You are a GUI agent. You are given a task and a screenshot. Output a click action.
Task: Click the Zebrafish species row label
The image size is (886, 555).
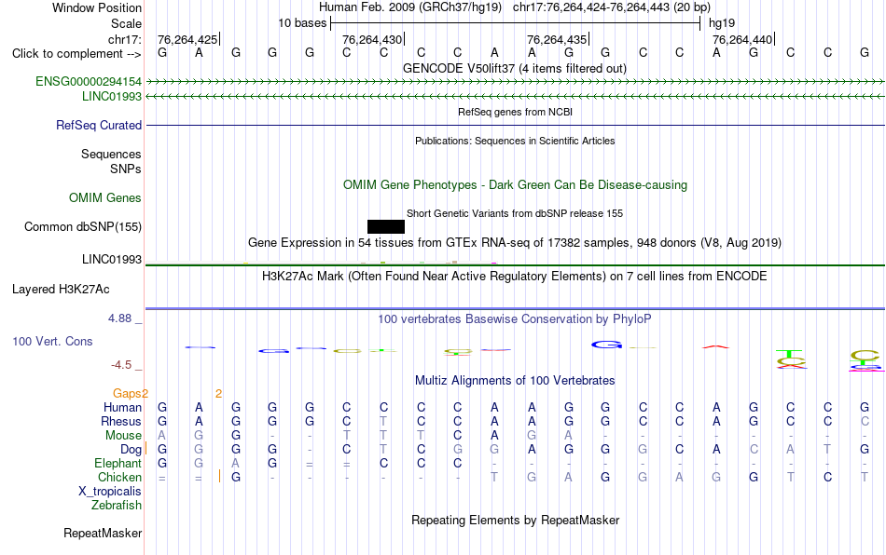click(x=117, y=505)
